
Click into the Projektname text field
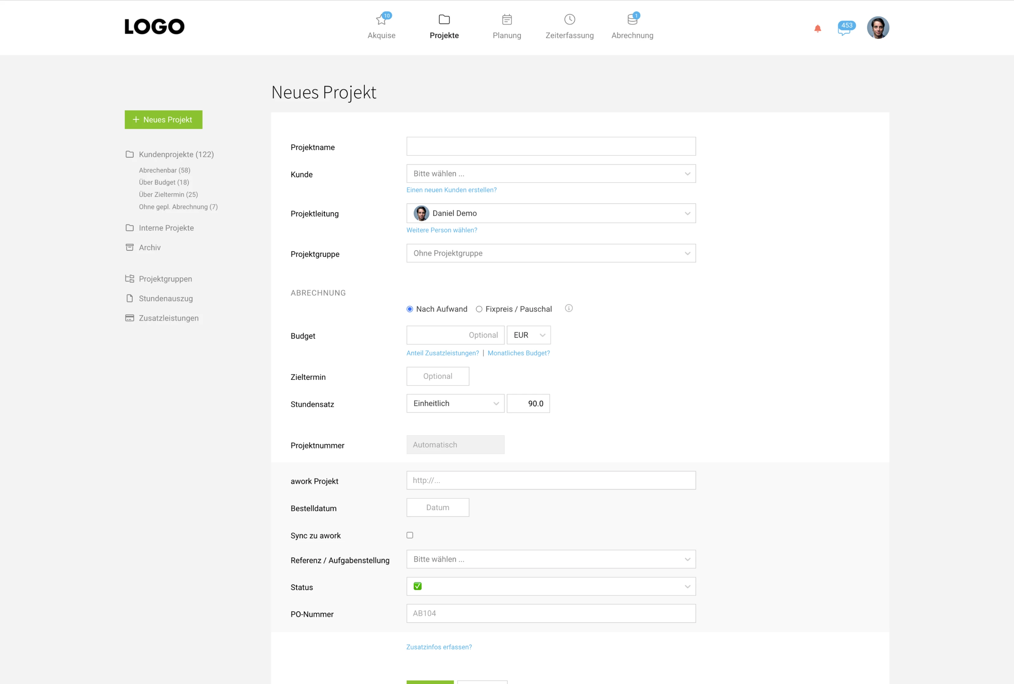click(551, 147)
